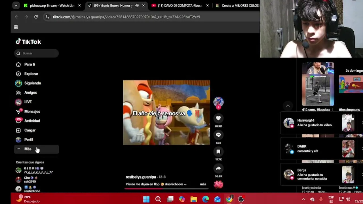Switch to the pichuucarp Stream tab

click(52, 5)
